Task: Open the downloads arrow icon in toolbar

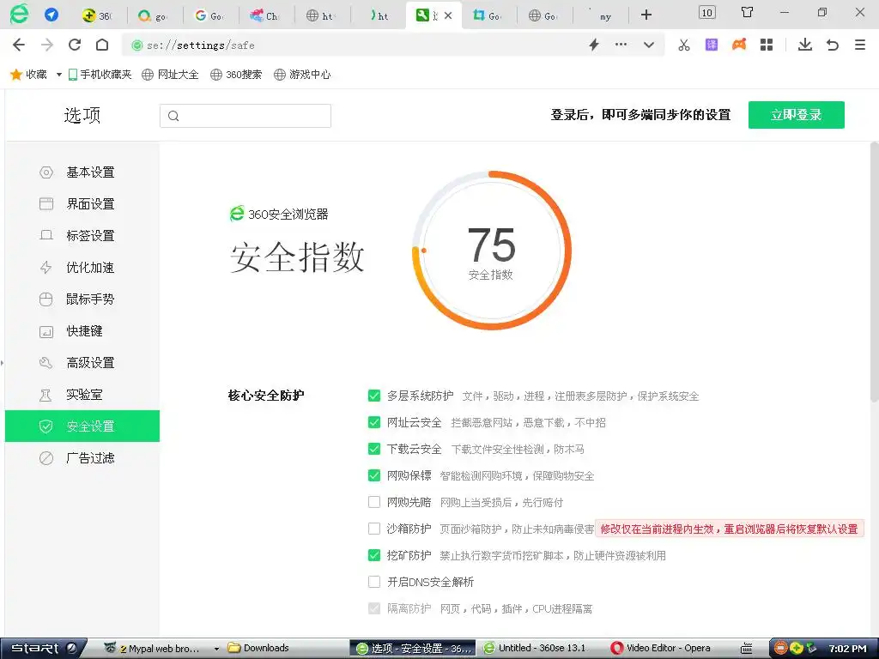Action: (x=805, y=45)
